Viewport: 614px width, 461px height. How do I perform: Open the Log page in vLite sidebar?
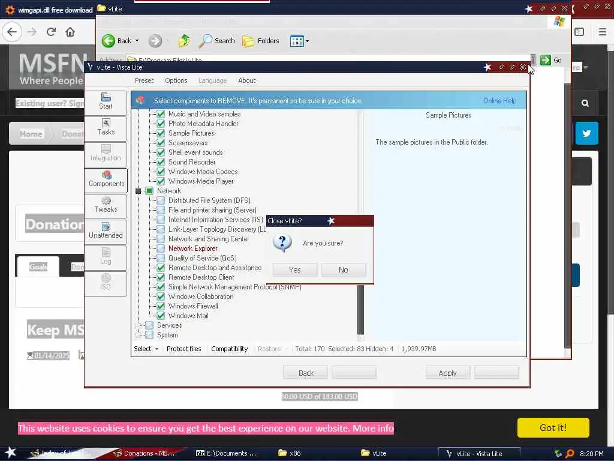(x=106, y=257)
